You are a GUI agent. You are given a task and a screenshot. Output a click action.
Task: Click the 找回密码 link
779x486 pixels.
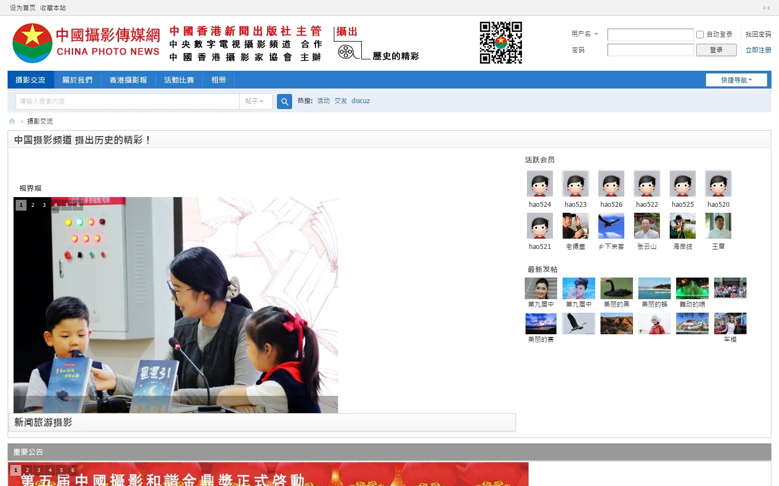(758, 35)
